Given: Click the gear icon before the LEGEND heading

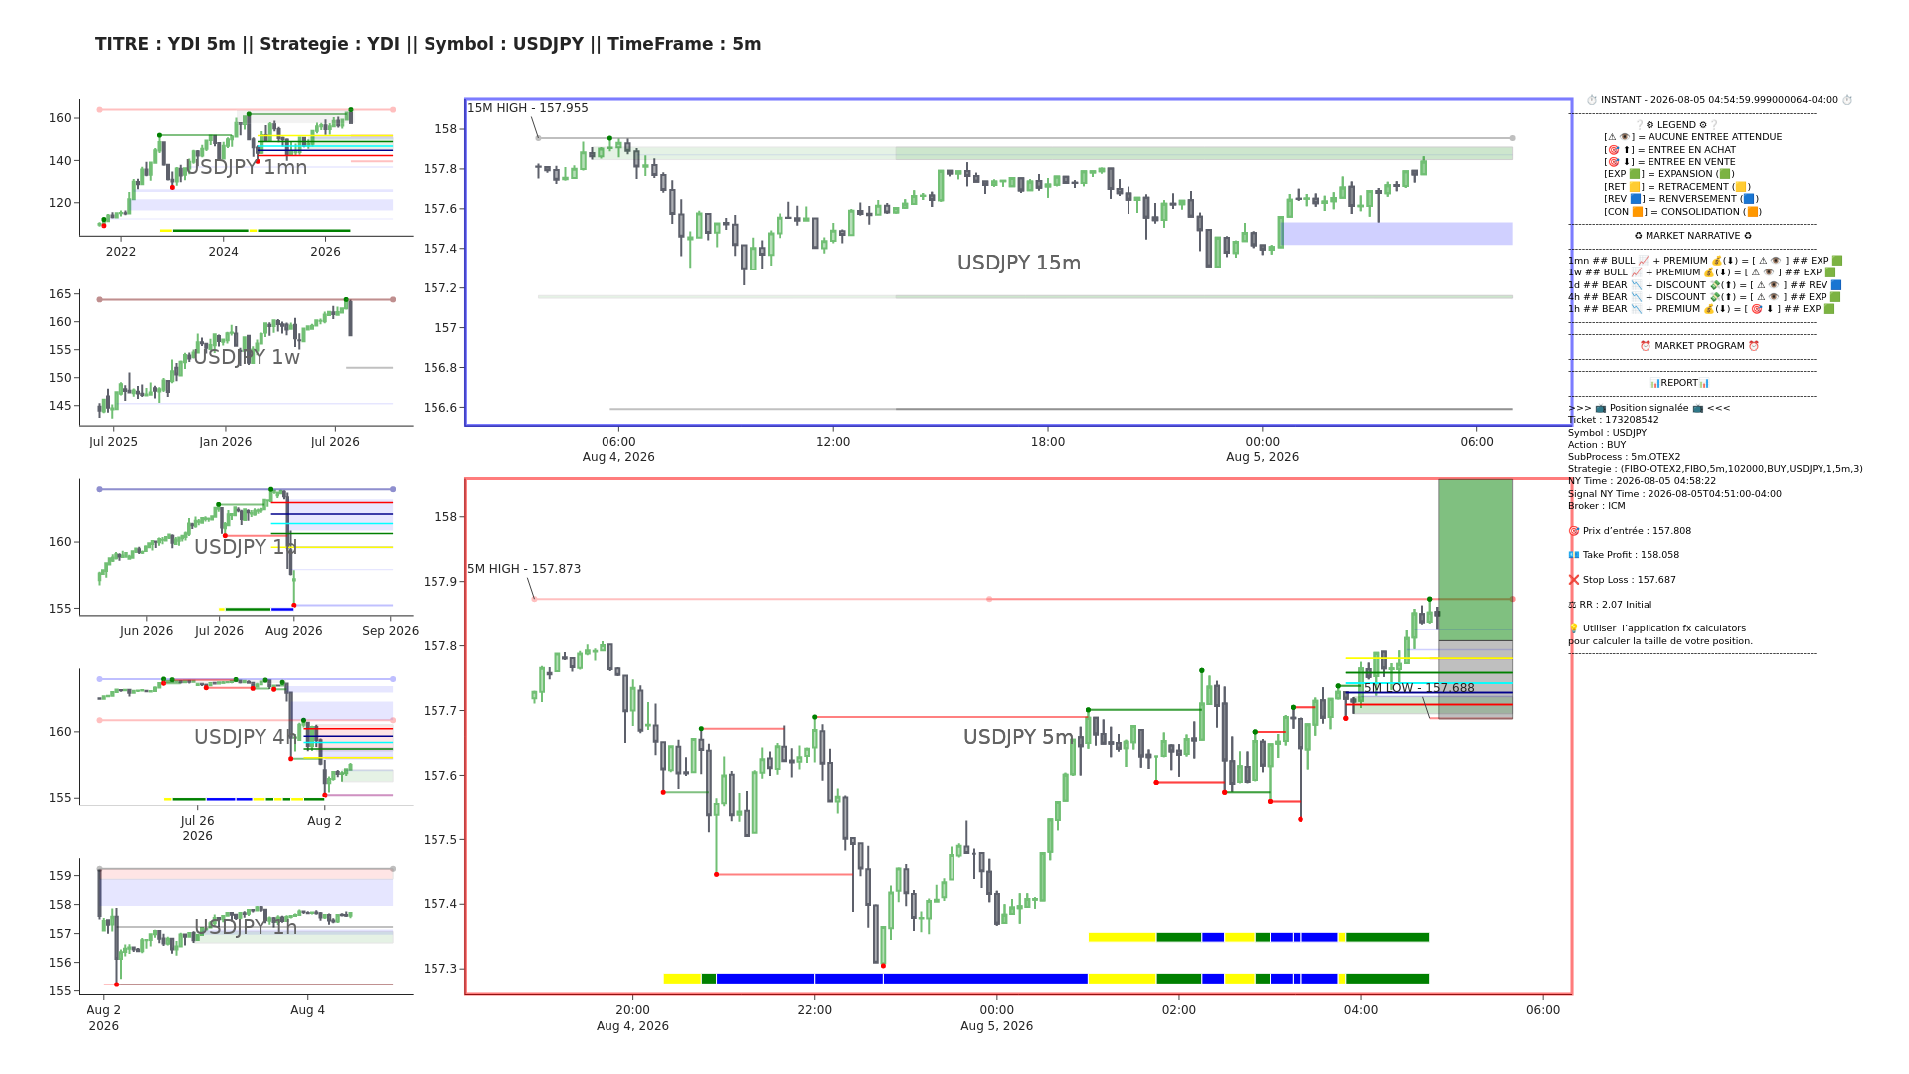Looking at the screenshot, I should click(1650, 125).
